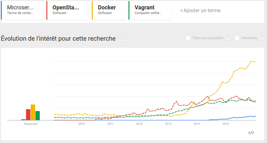Screen dimensions: 267x143
Task: Select the OpenStack software term card
Action: tap(68, 10)
